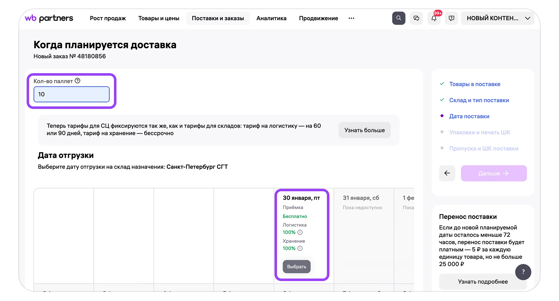Click the feedback question bubble icon
Screen dimensions: 559x301
(x=451, y=18)
